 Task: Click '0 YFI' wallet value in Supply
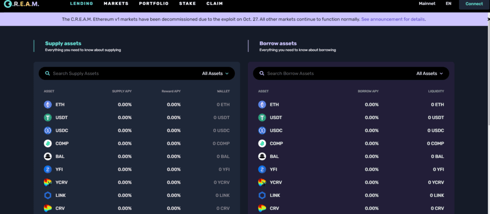pos(224,170)
